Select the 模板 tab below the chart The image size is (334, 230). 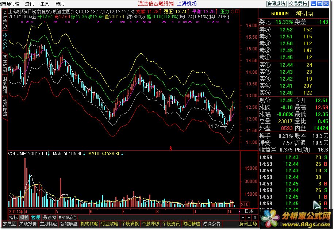pyautogui.click(x=24, y=218)
